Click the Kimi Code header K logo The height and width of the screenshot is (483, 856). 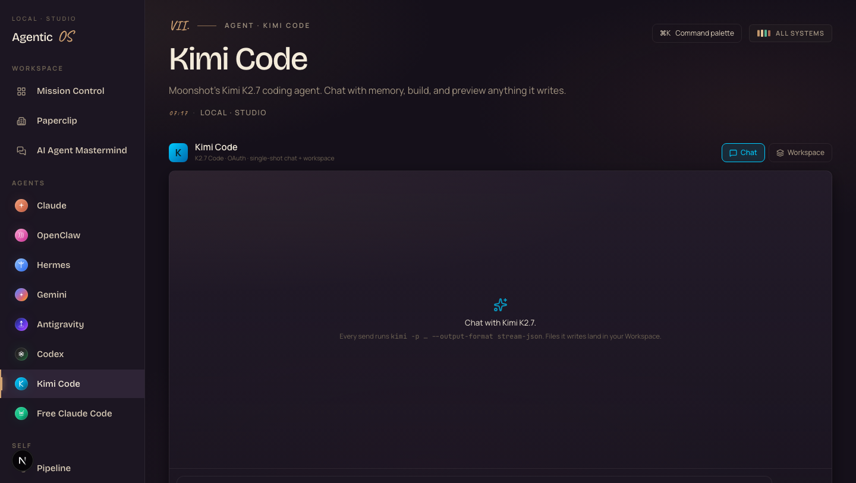178,153
